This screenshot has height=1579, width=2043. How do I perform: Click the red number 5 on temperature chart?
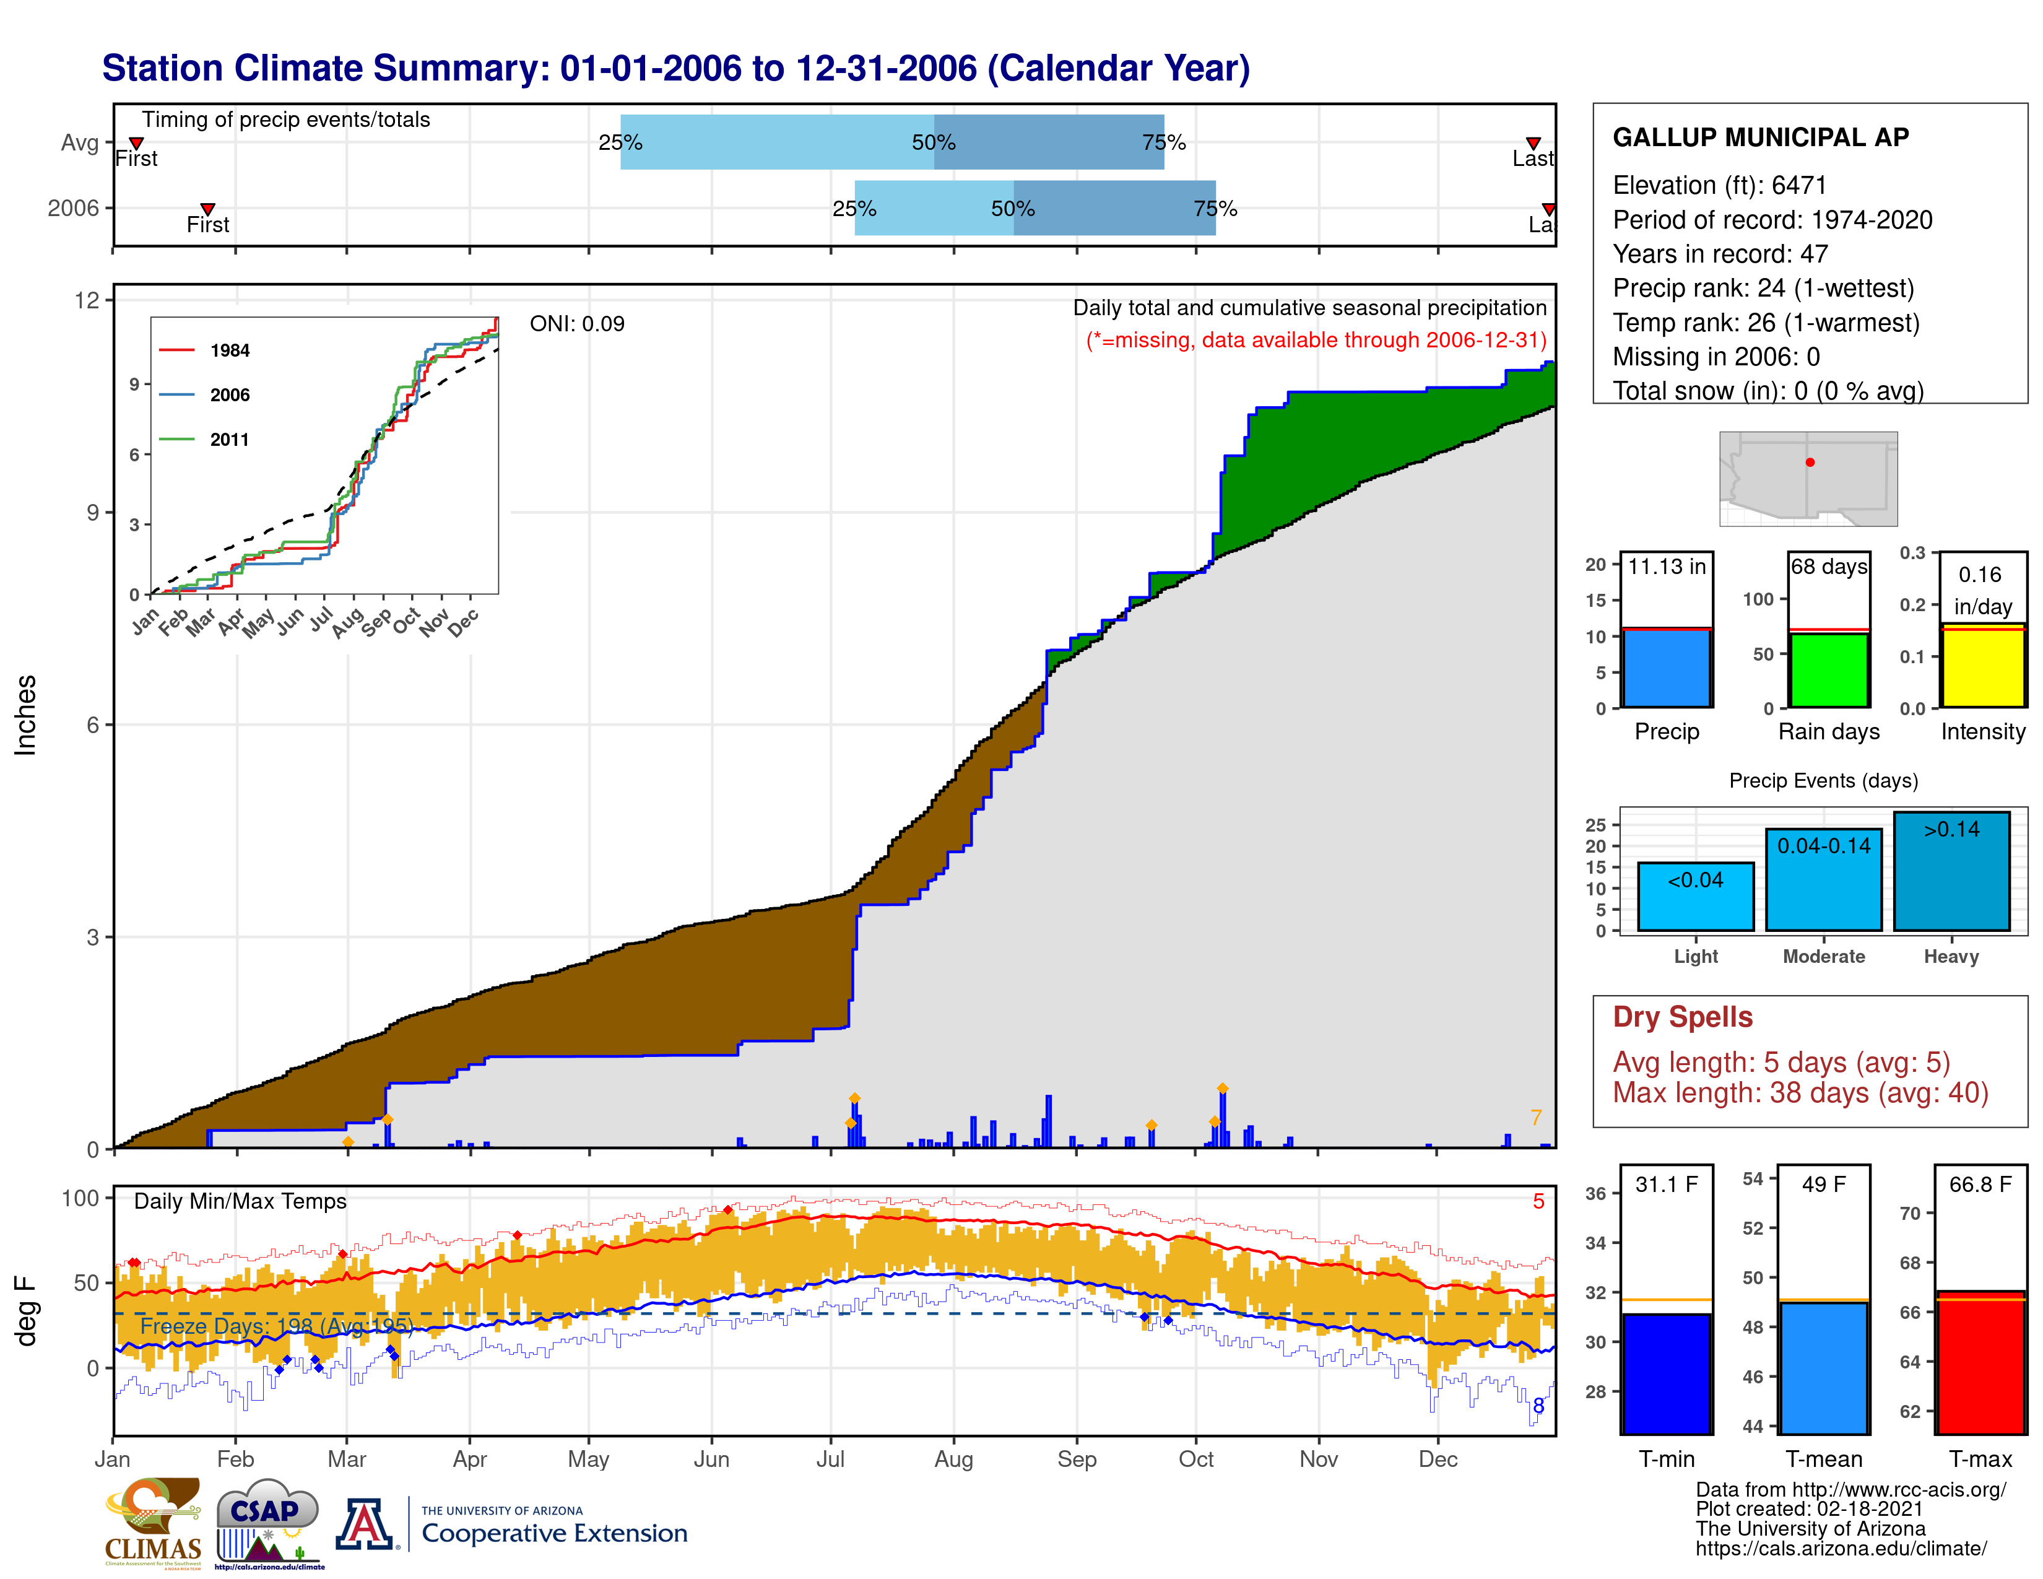pos(1538,1202)
